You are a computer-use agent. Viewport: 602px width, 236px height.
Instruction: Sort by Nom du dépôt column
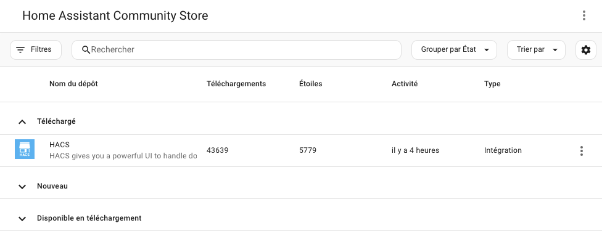coord(74,84)
